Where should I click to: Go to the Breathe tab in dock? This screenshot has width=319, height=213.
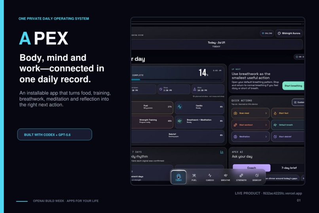coord(226,177)
